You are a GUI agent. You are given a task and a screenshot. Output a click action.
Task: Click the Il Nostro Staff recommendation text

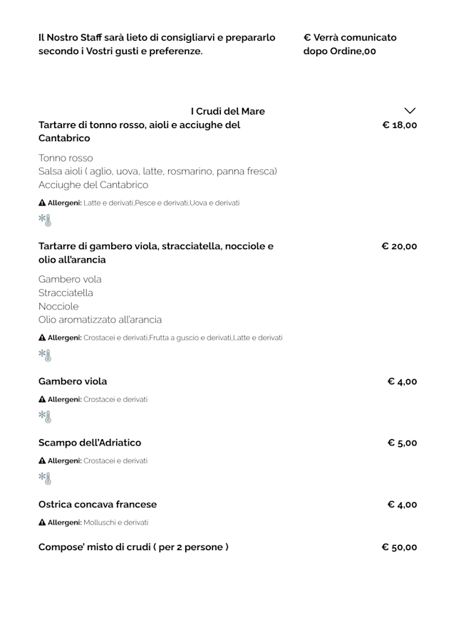coord(157,44)
